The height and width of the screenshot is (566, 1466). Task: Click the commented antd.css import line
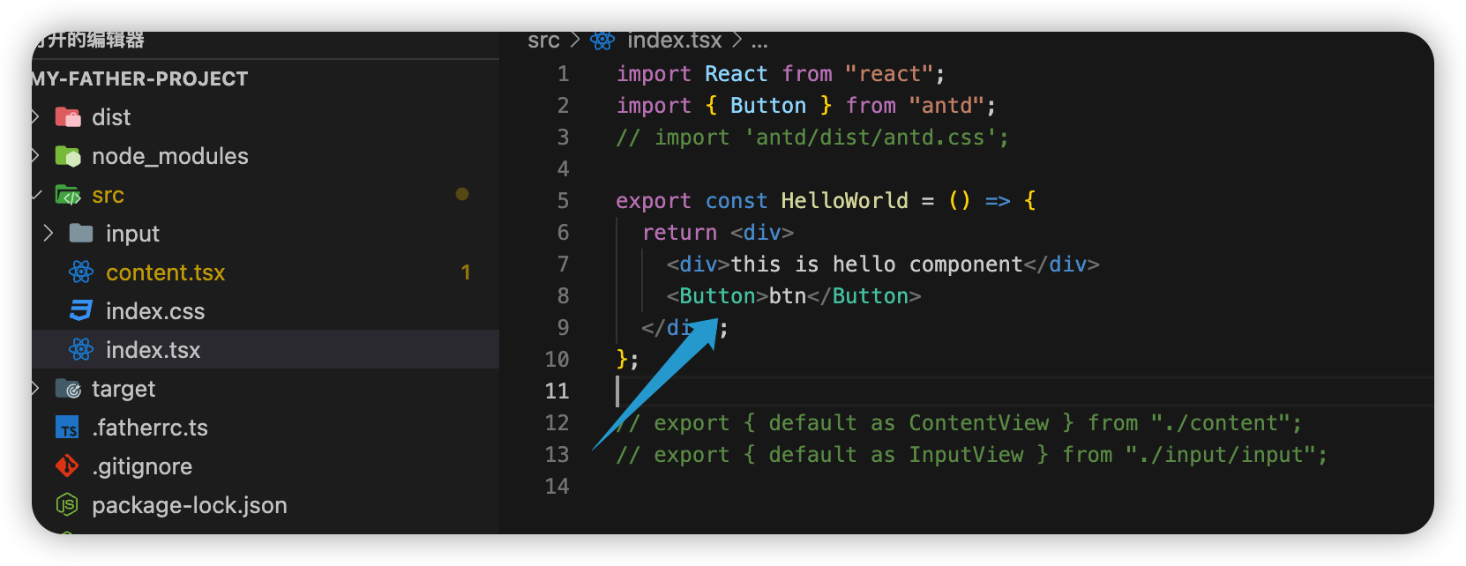[x=812, y=138]
